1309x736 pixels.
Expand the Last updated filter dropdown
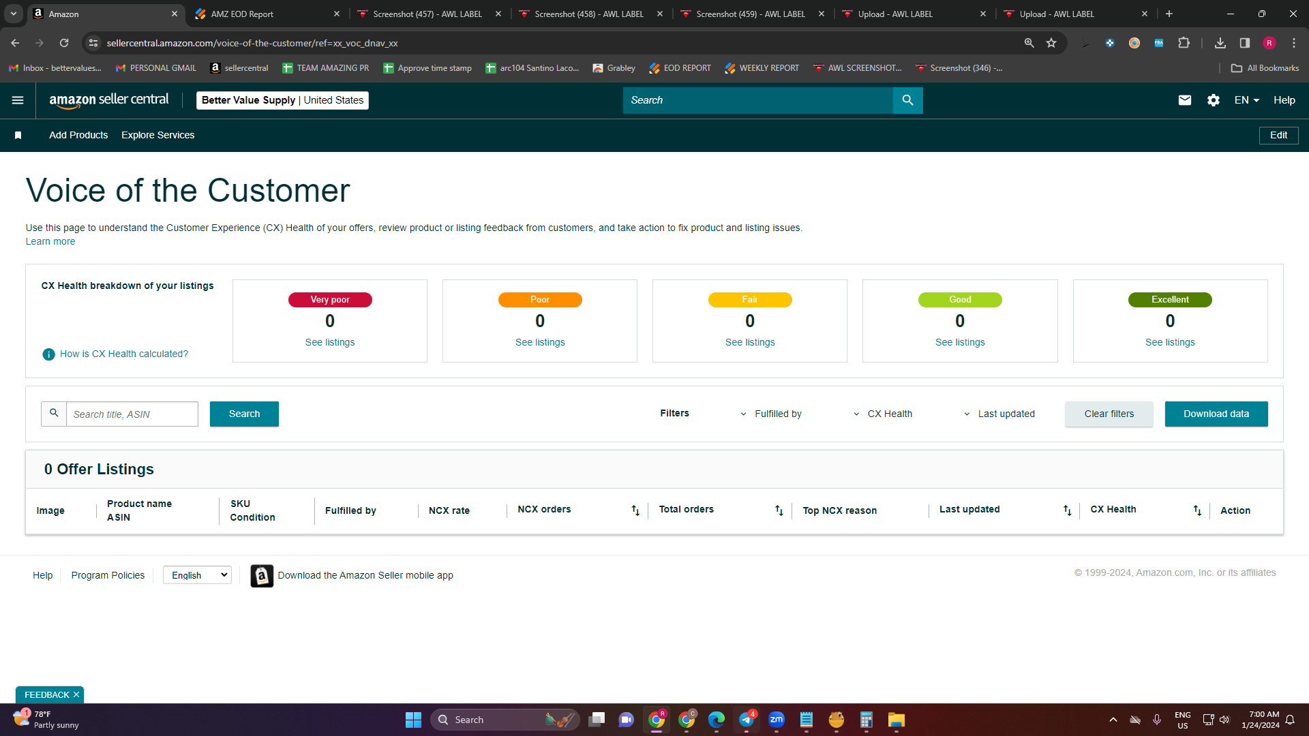tap(999, 414)
